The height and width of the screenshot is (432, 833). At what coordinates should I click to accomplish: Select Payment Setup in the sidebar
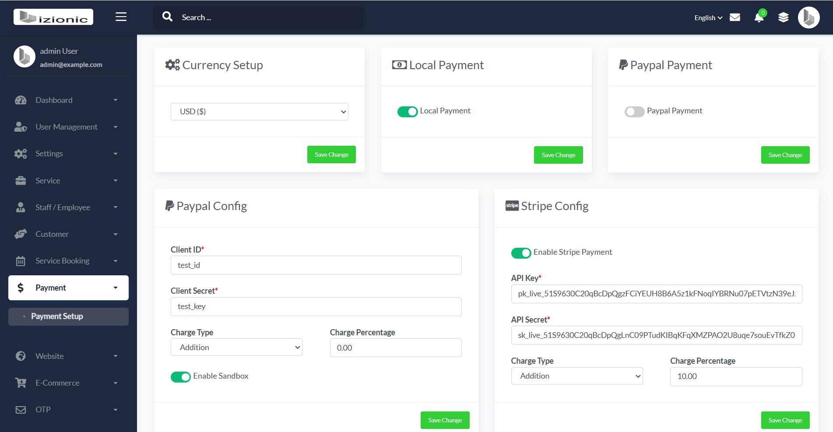(57, 316)
